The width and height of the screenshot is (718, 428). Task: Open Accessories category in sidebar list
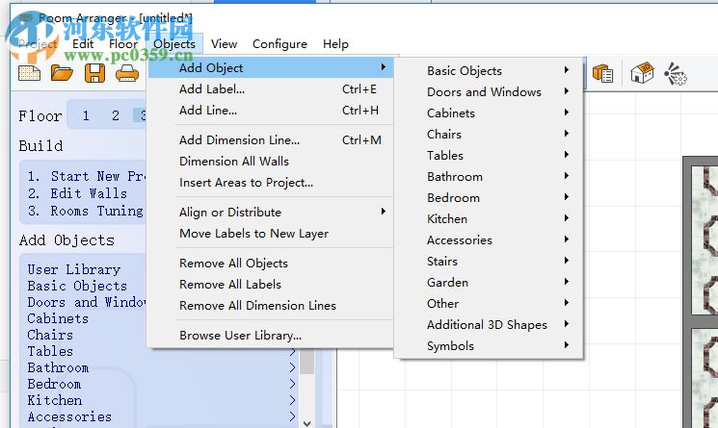[x=163, y=416]
